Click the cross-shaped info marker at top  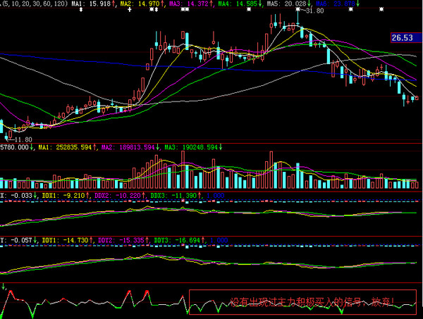[x=130, y=9]
